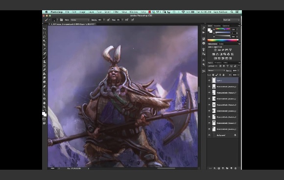
Task: Select the Zoom tool
Action: point(44,107)
